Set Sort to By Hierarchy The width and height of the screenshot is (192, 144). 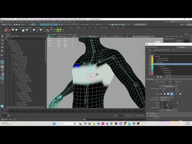(x=162, y=50)
